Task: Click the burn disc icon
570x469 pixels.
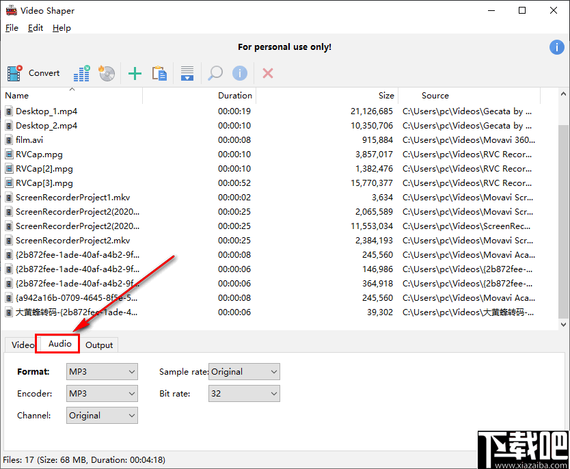Action: click(107, 73)
